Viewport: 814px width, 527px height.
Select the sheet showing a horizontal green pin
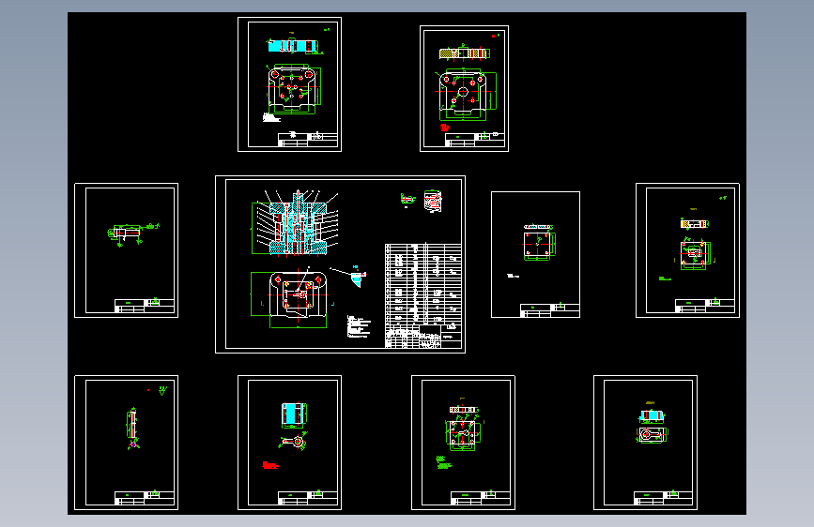[126, 250]
